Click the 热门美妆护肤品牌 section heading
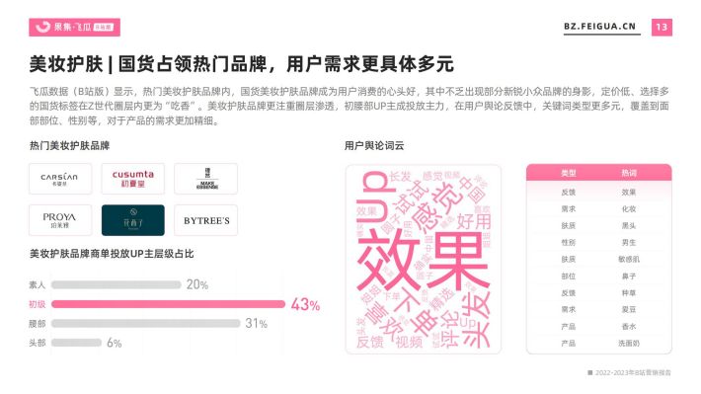 [70, 146]
